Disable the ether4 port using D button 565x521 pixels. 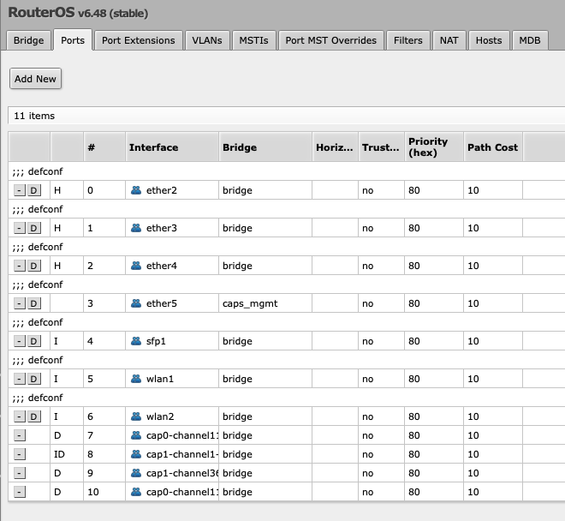tap(33, 266)
